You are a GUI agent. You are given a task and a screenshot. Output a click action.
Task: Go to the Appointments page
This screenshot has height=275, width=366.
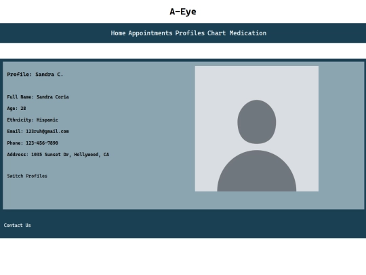(x=150, y=33)
